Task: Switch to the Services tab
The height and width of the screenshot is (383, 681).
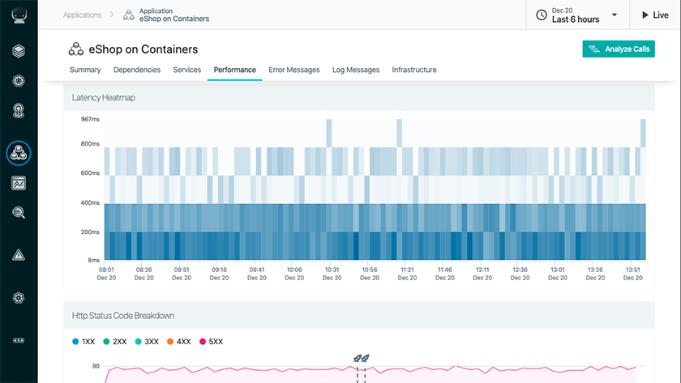Action: pyautogui.click(x=187, y=70)
